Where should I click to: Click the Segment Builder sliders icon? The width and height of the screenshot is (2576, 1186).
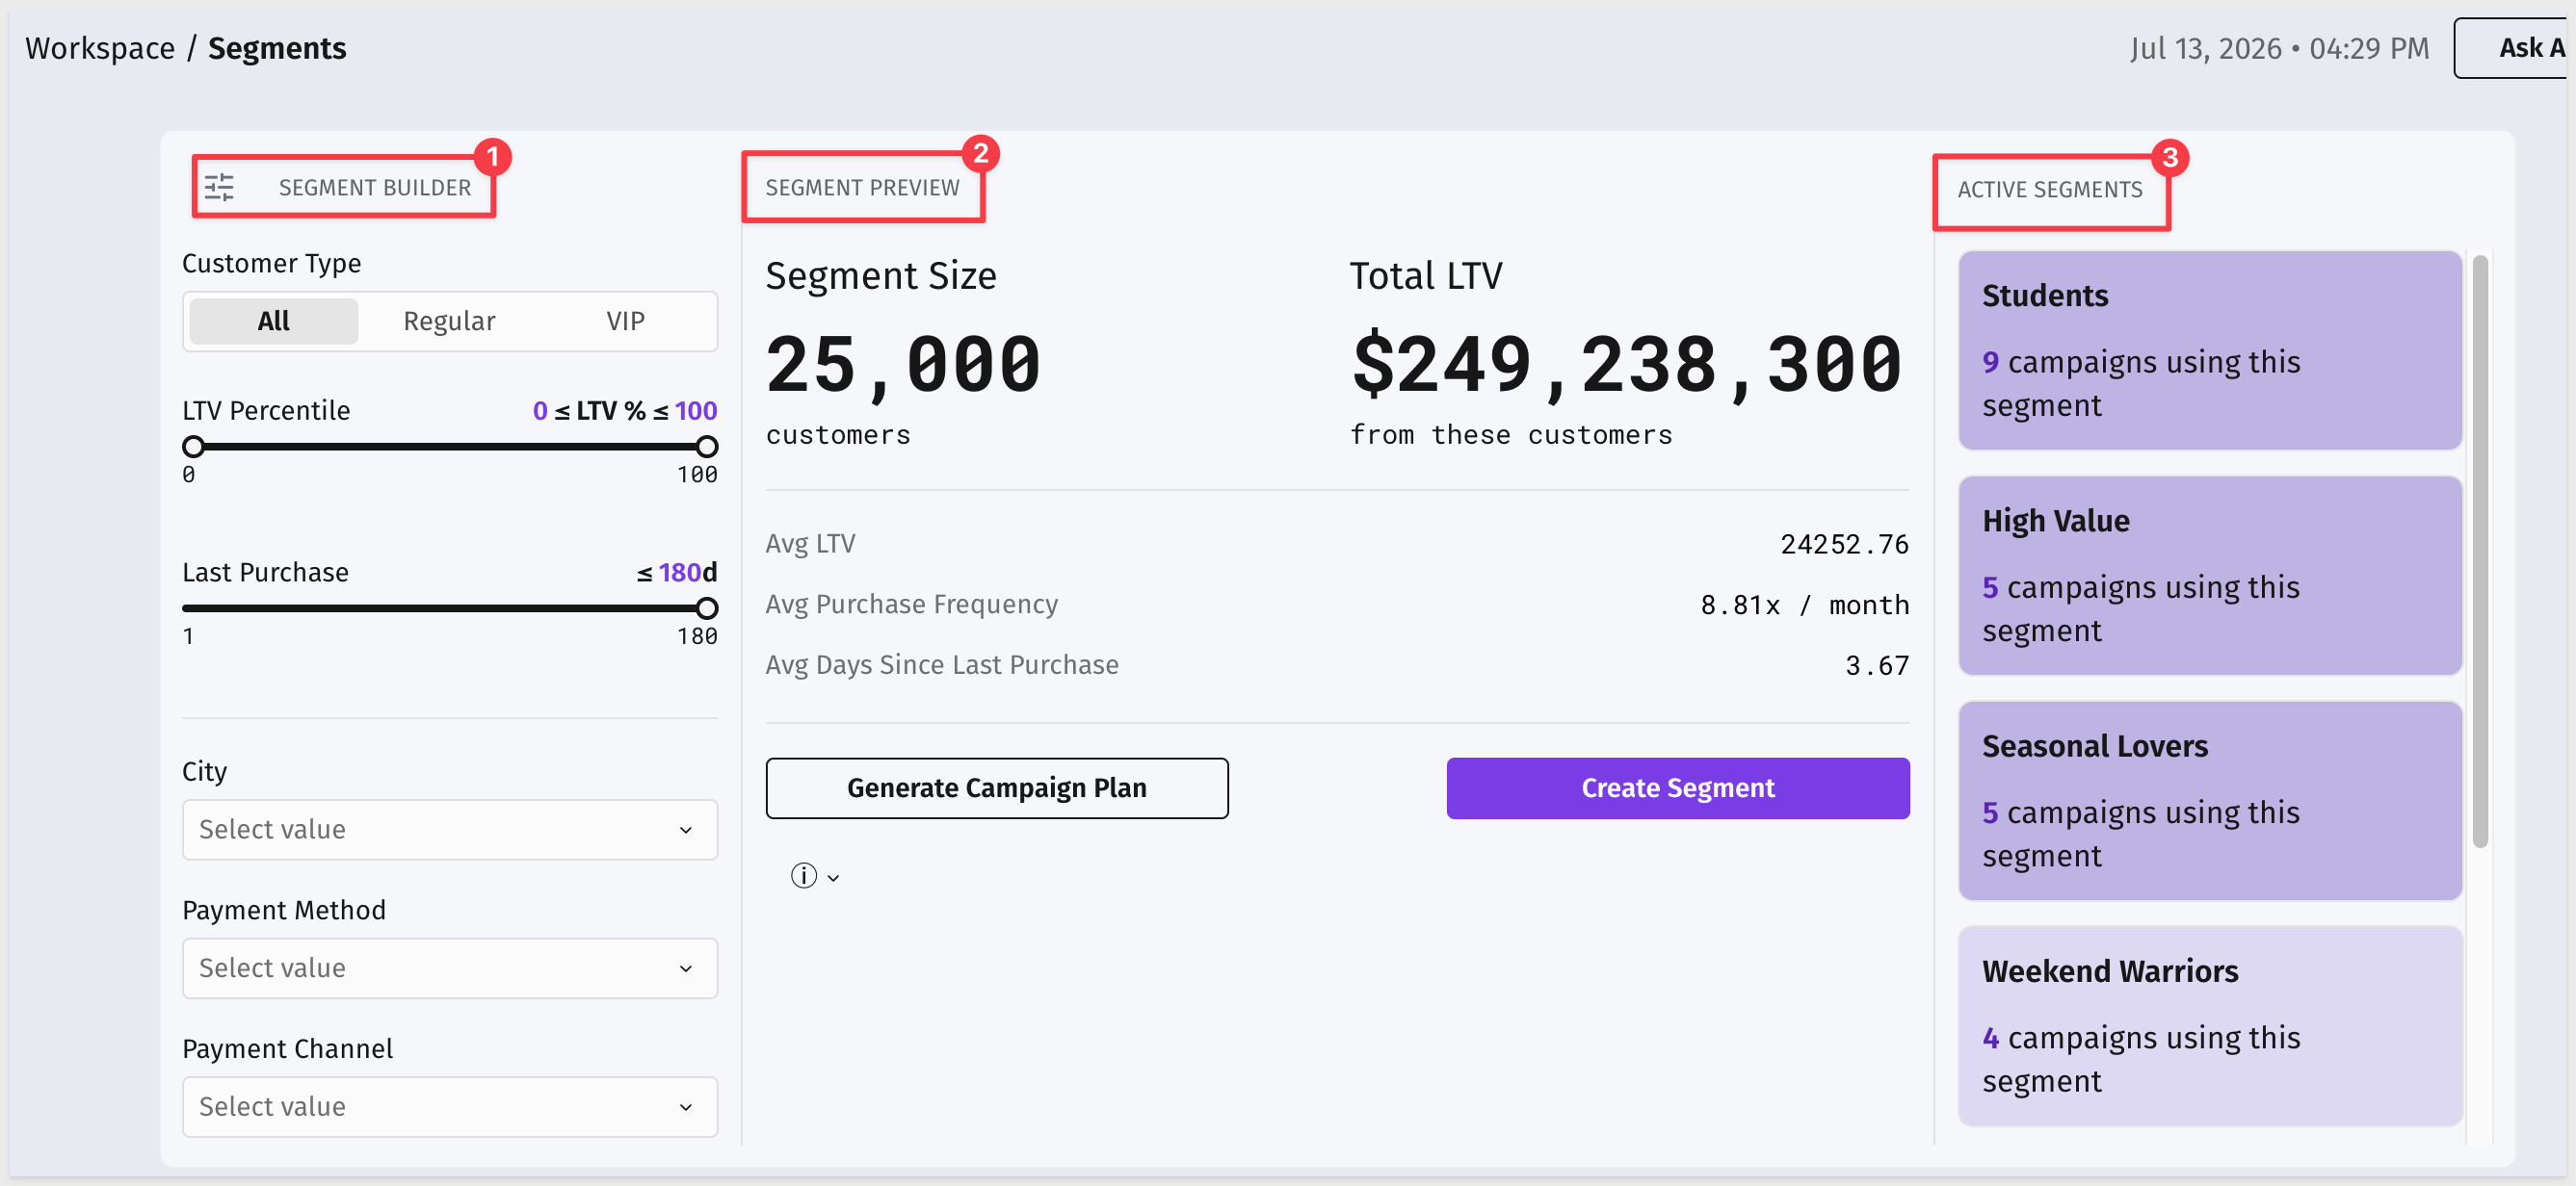point(219,187)
